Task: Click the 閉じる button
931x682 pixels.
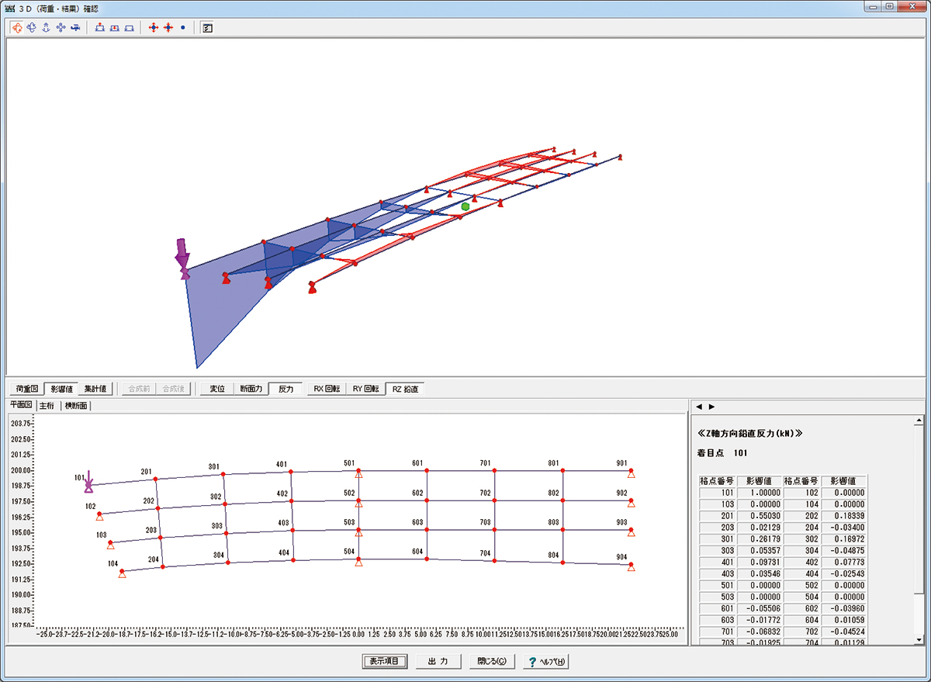Action: (492, 661)
